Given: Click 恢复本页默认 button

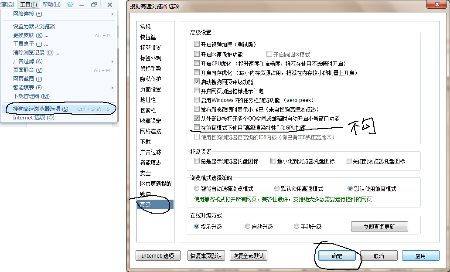Looking at the screenshot, I should point(206,255).
